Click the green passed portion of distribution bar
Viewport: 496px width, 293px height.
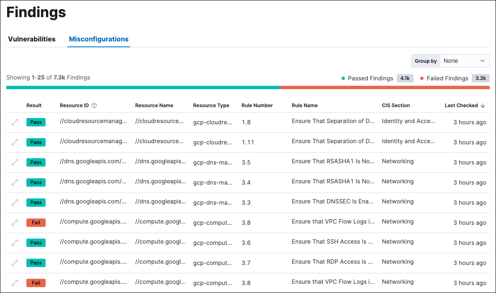[x=142, y=87]
